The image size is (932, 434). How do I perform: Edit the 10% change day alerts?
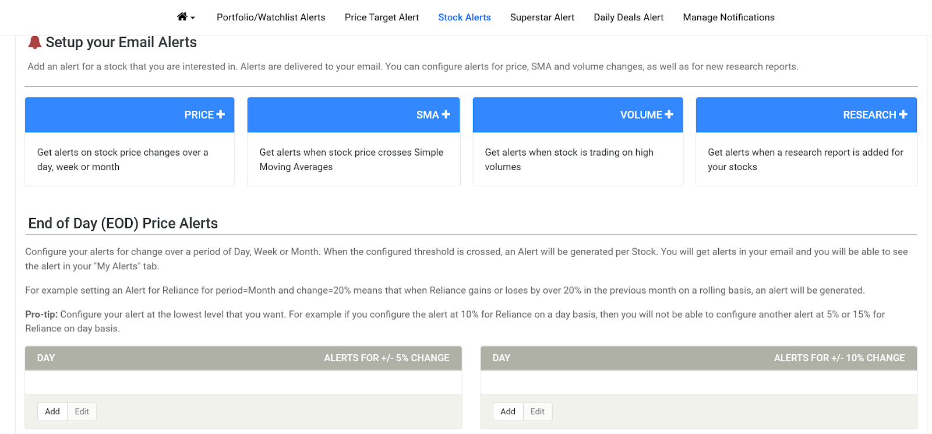[538, 411]
